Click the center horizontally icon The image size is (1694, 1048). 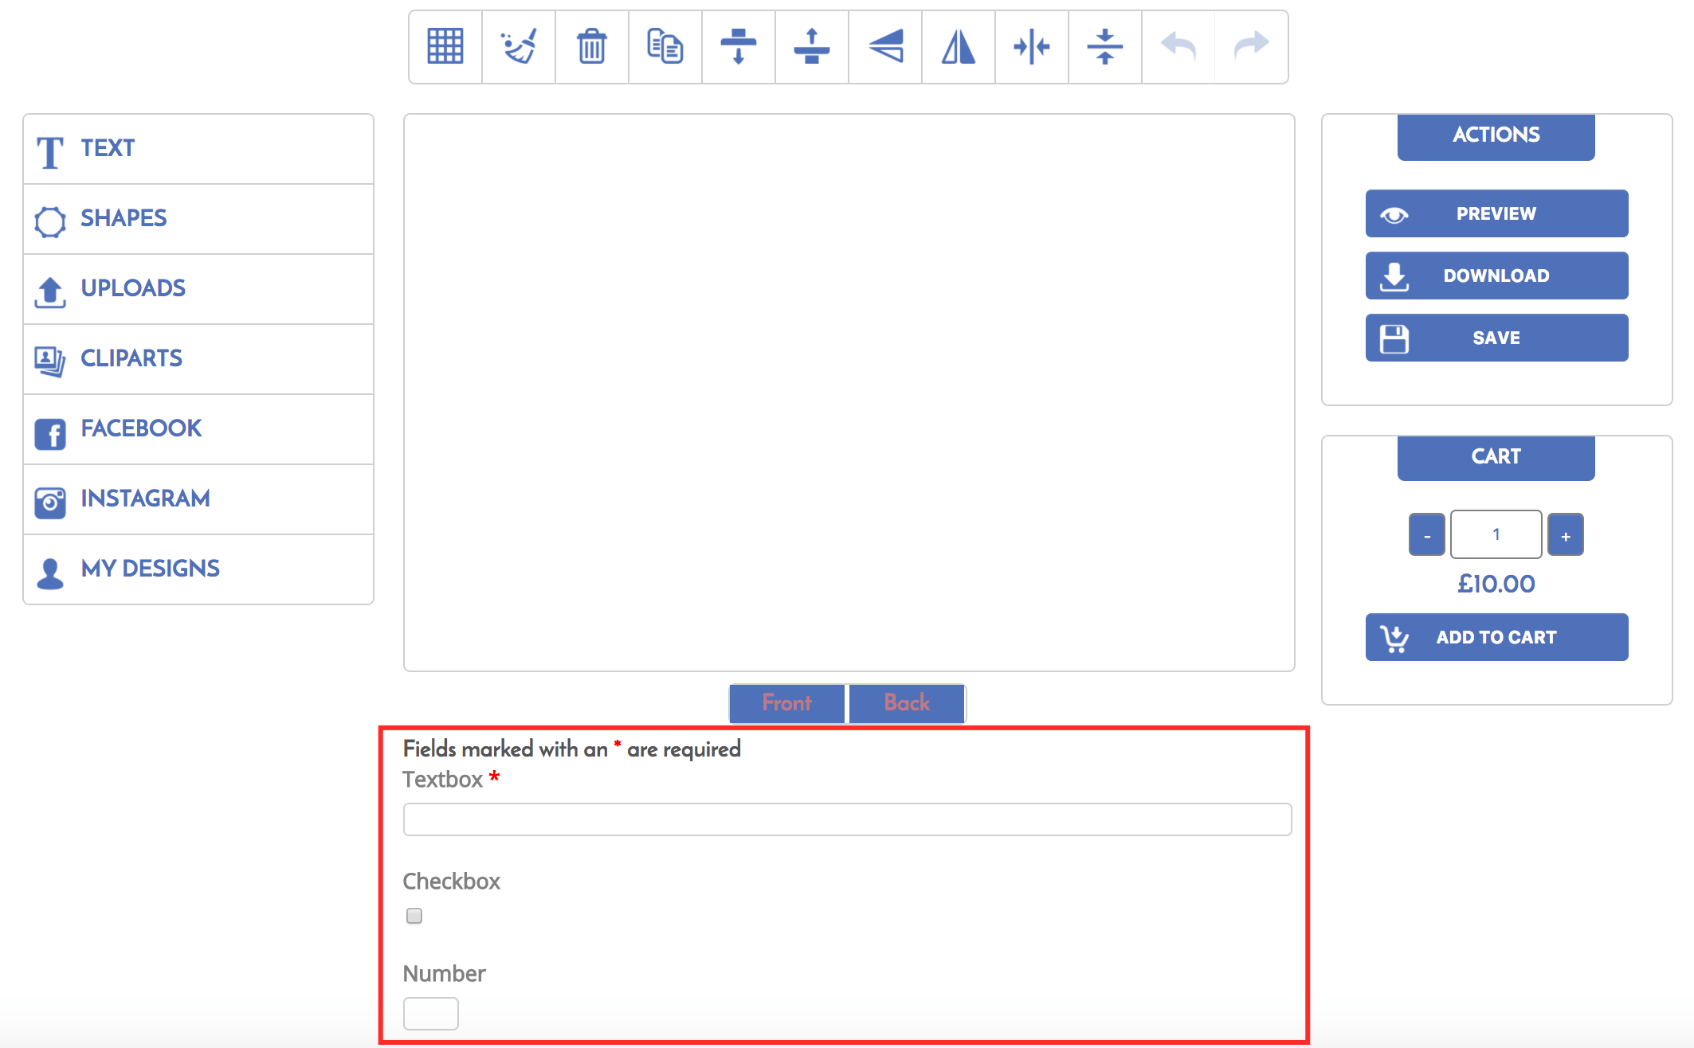[1032, 46]
